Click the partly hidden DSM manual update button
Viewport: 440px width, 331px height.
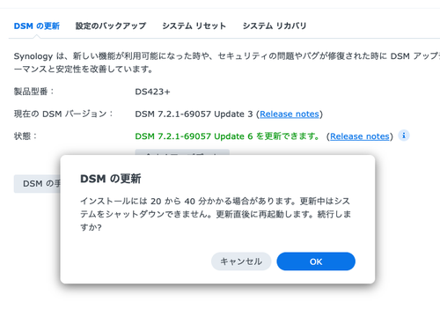(37, 184)
